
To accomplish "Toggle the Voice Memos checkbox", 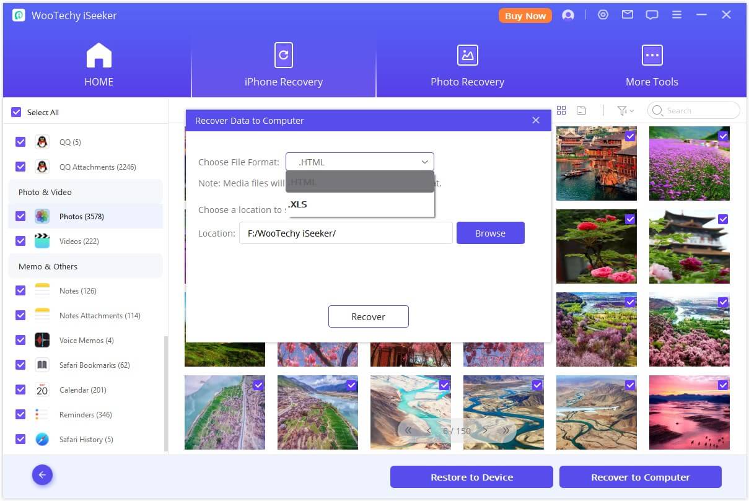I will click(x=20, y=340).
